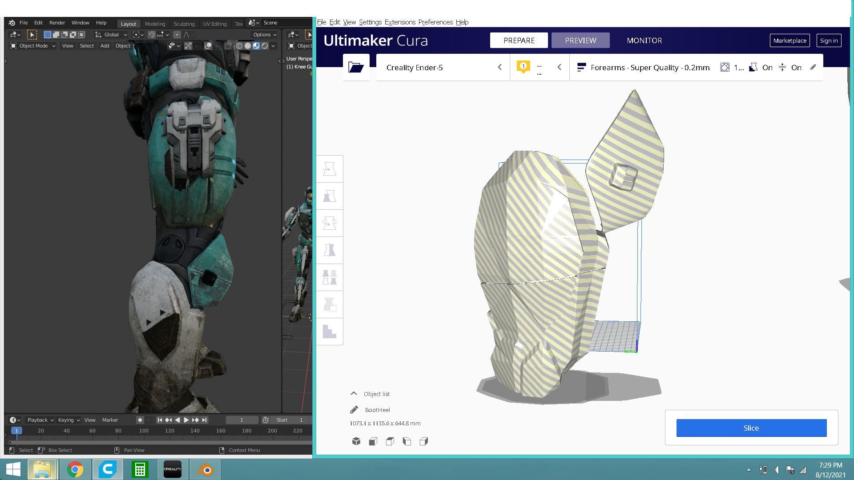Click the Start frame field in Blender's timeline
Image resolution: width=854 pixels, height=480 pixels.
pos(290,420)
